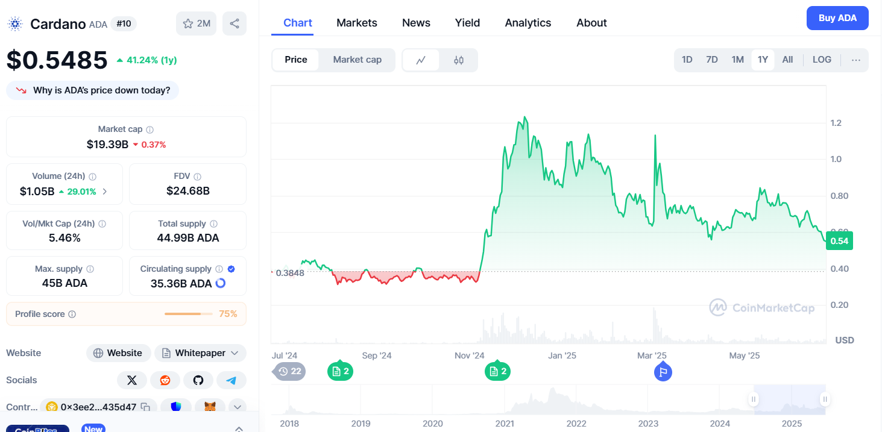
Task: Open the Markets tab
Action: pos(357,23)
